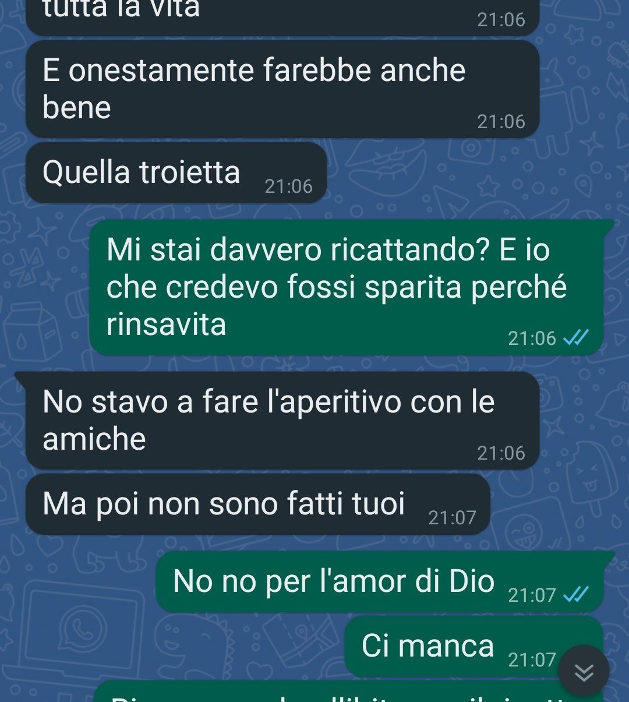The width and height of the screenshot is (629, 702).
Task: Select message 'Ma poi non sono fatti tuoi'
Action: pyautogui.click(x=258, y=504)
